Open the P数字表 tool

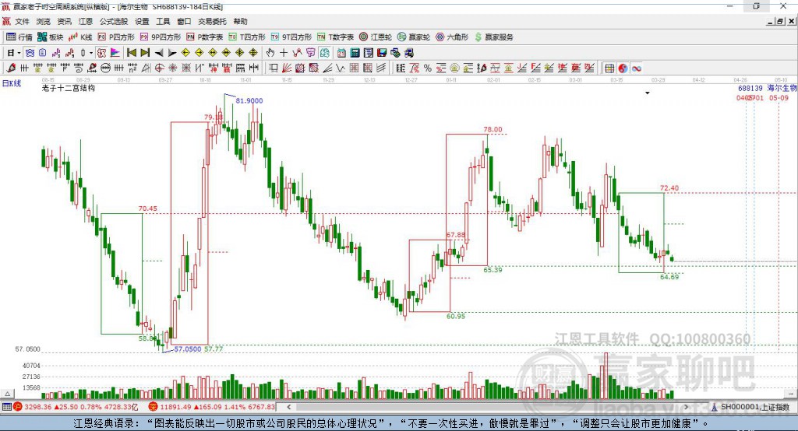205,37
